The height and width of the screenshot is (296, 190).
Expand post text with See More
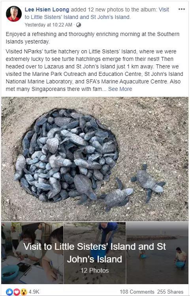[120, 89]
